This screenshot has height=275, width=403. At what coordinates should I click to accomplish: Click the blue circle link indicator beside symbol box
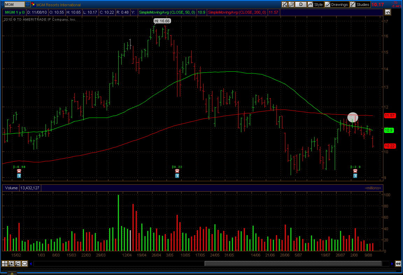point(2,4)
